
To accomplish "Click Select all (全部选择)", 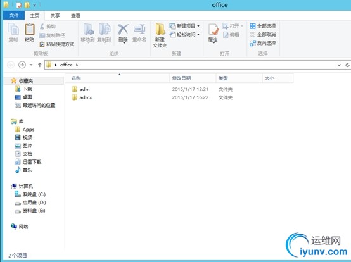I will click(262, 26).
